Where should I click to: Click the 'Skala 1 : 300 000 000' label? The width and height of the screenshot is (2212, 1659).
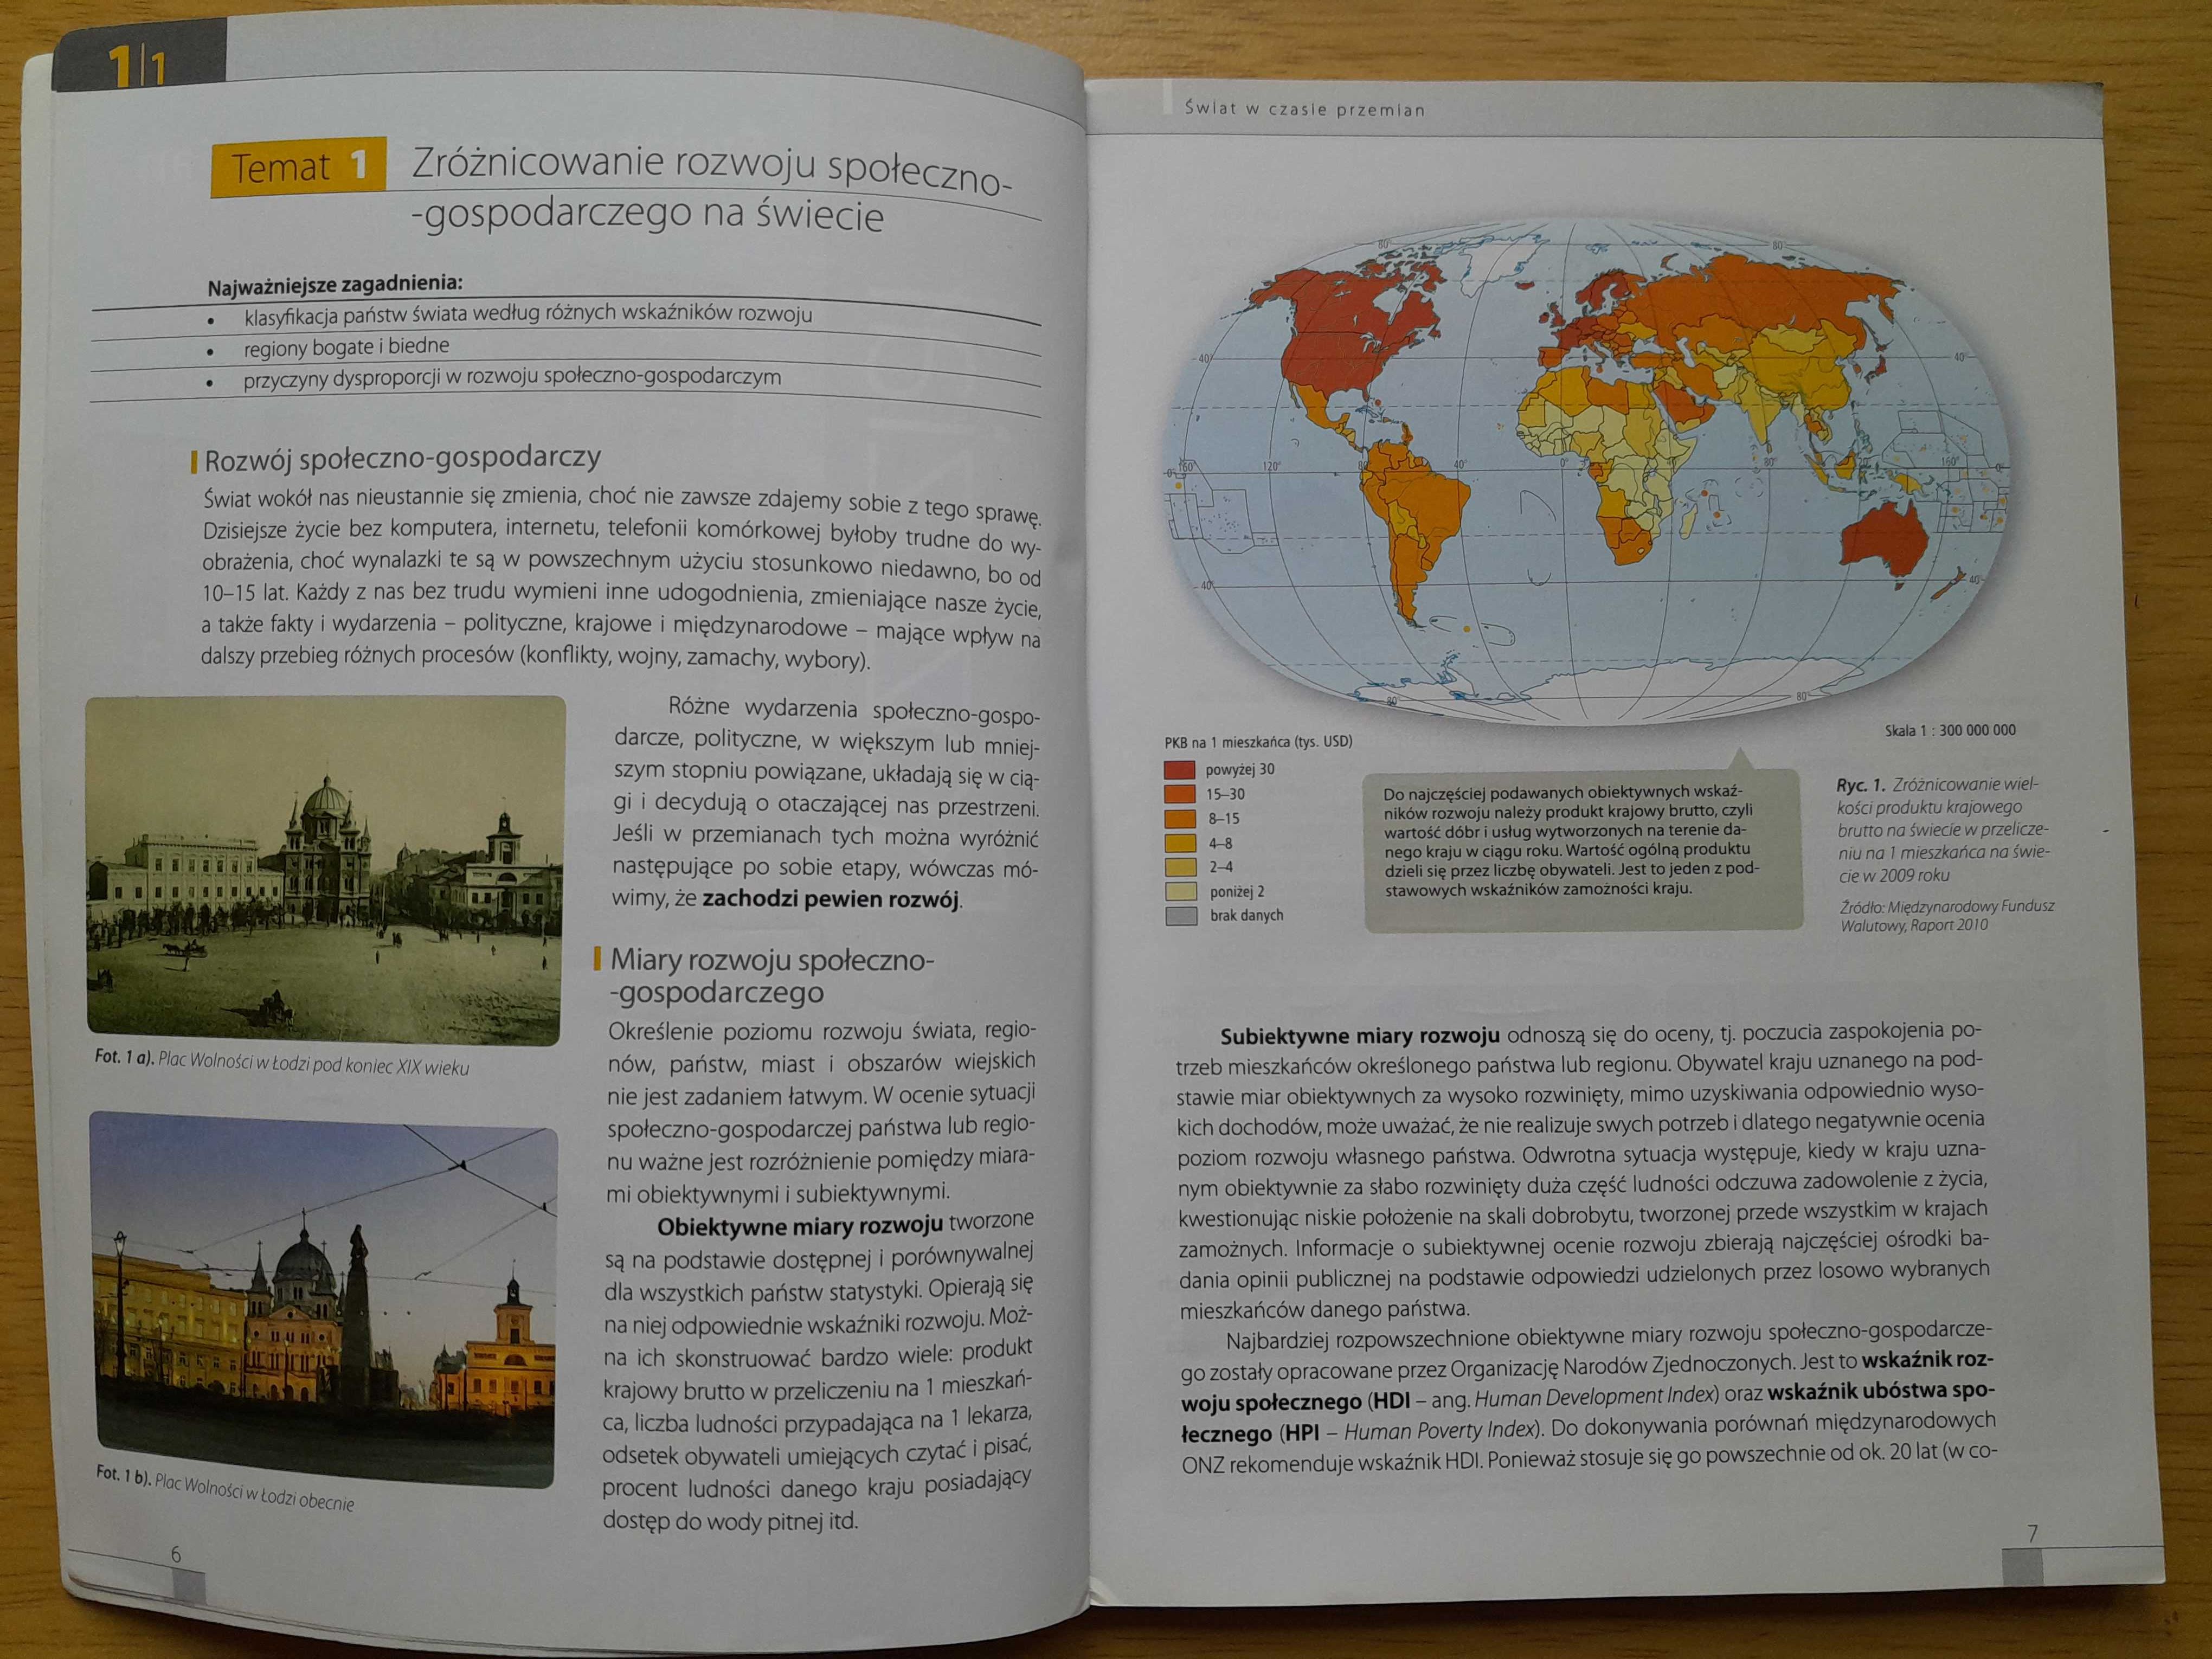click(x=1950, y=730)
